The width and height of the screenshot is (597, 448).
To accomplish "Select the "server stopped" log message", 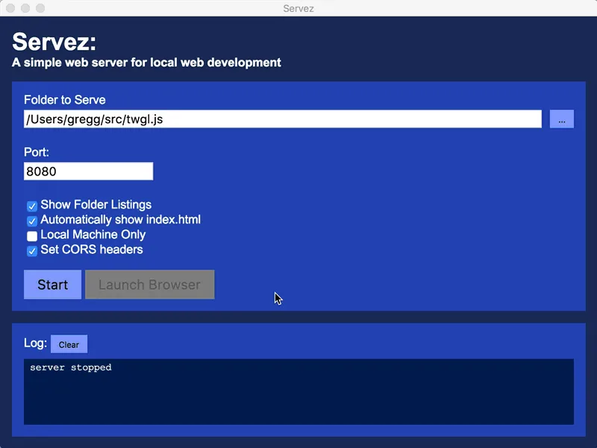I will pyautogui.click(x=69, y=367).
